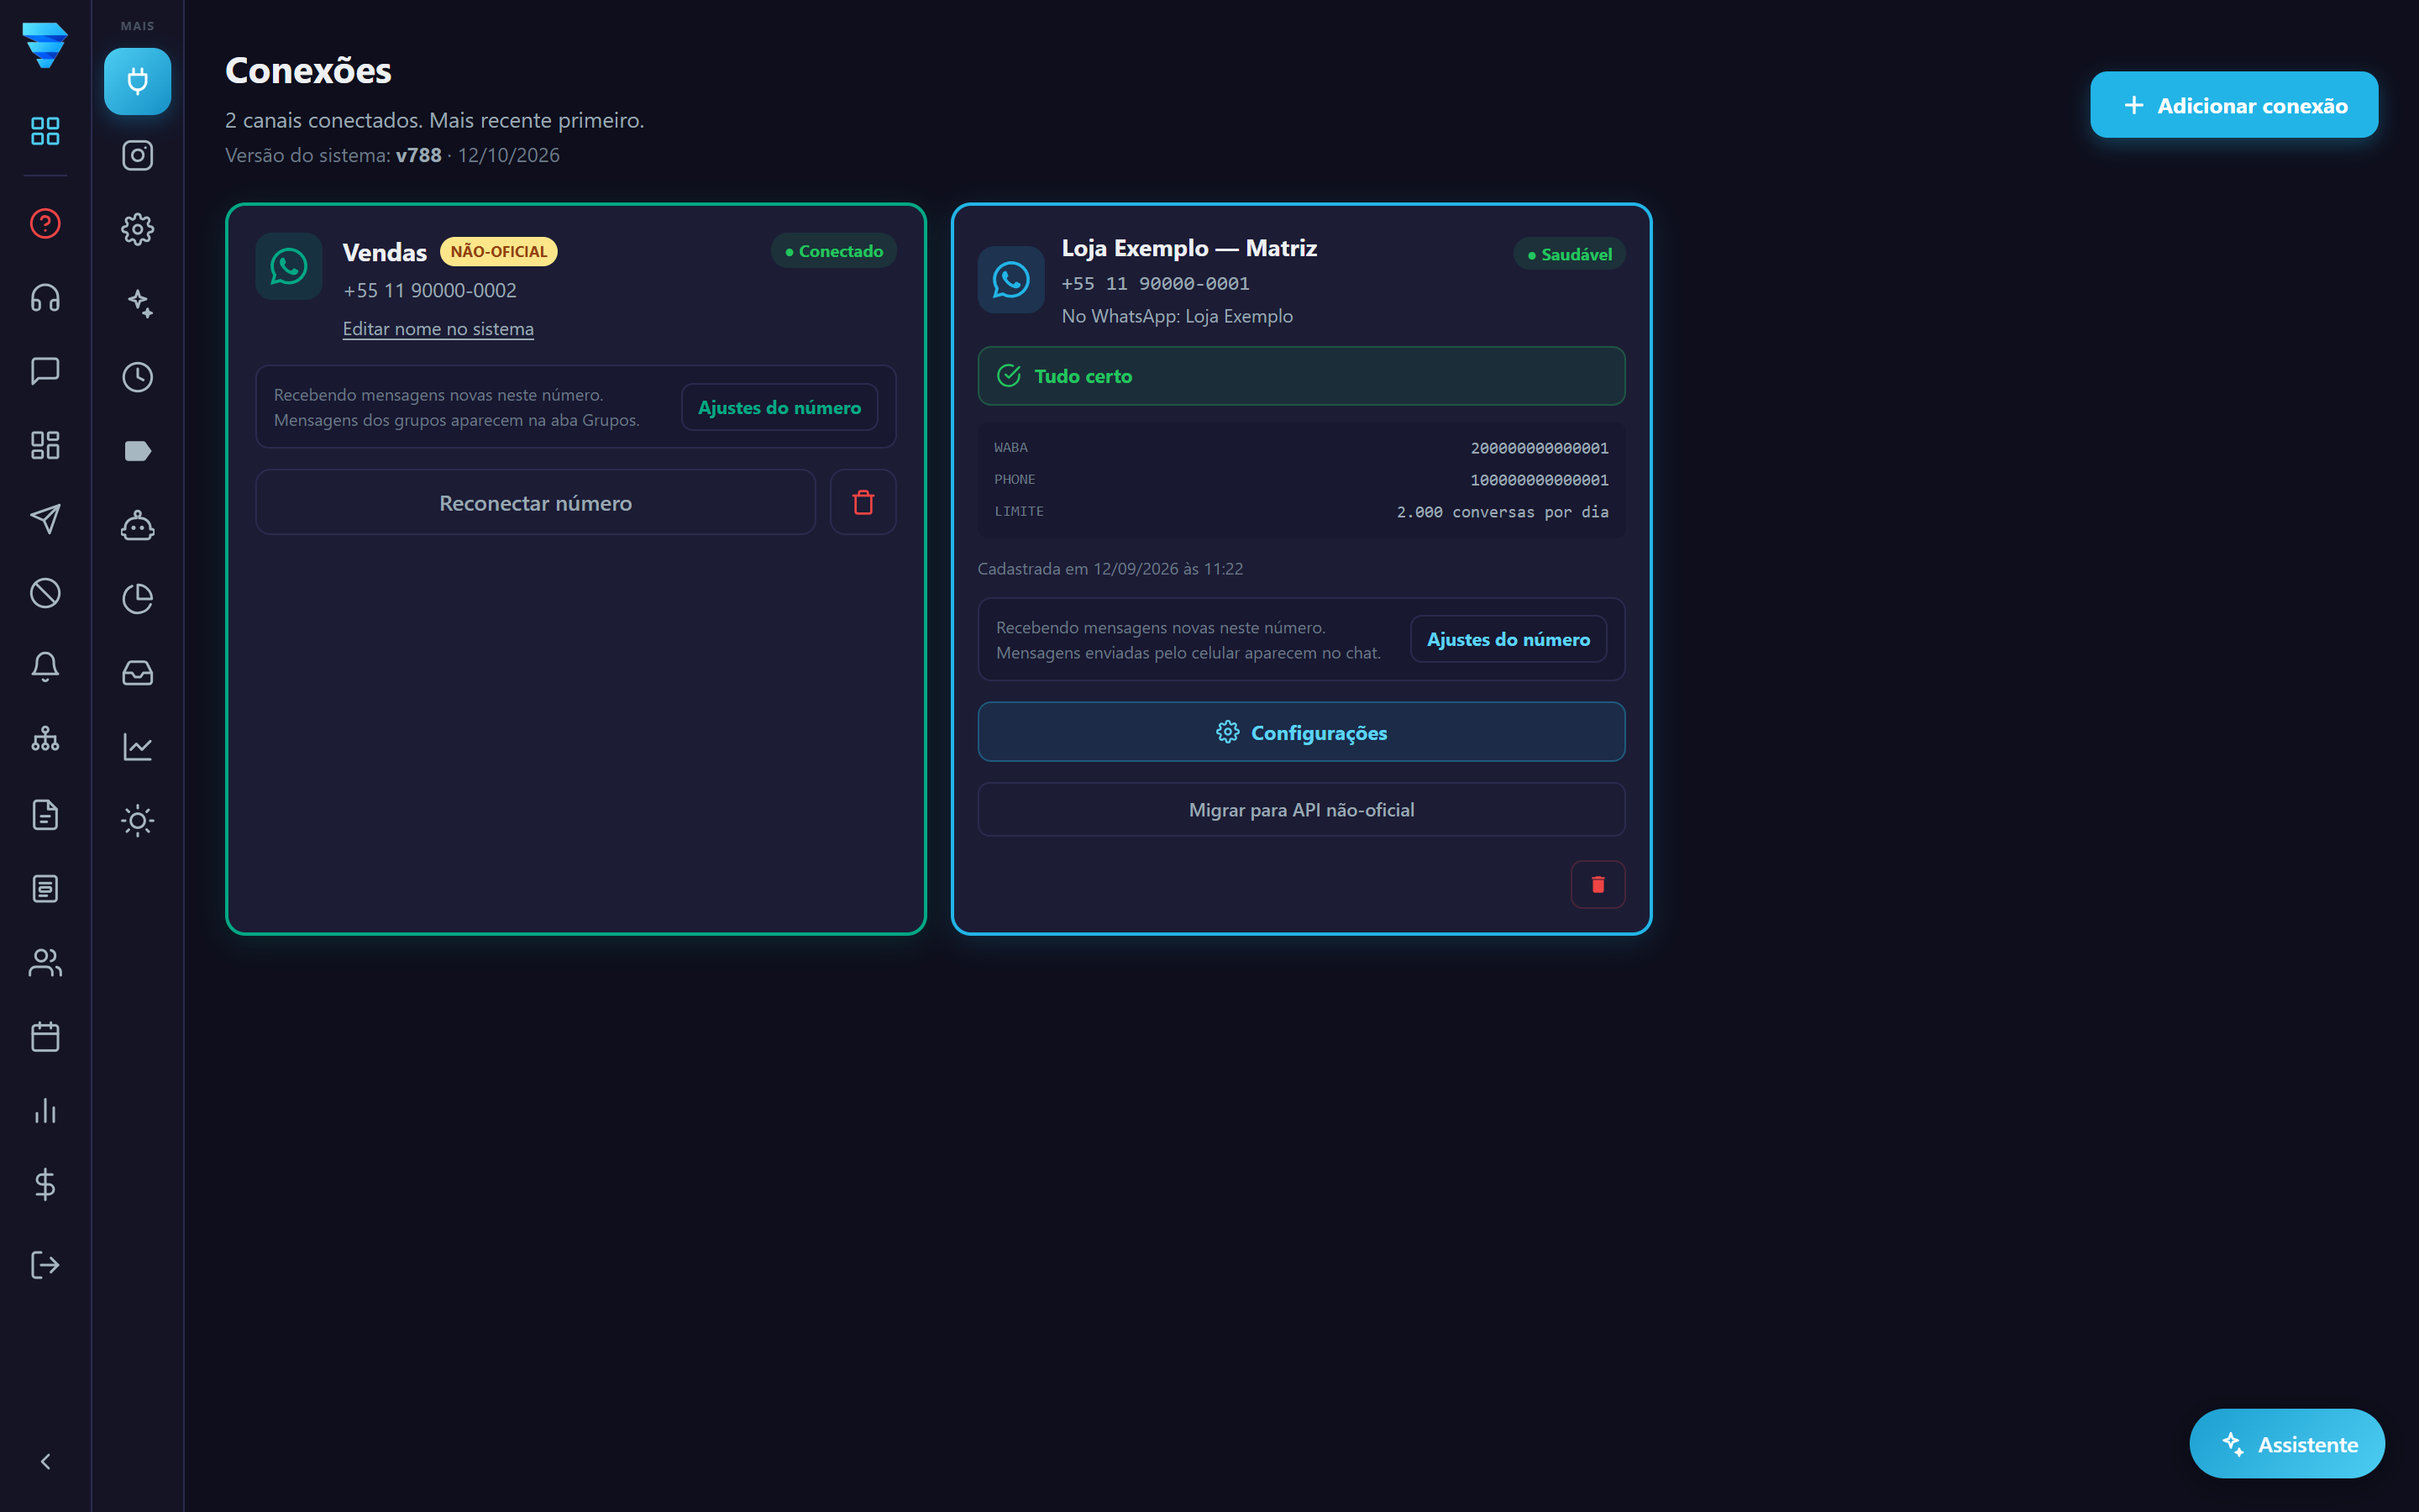Image resolution: width=2419 pixels, height=1512 pixels.
Task: Open the bell notifications icon
Action: (45, 667)
